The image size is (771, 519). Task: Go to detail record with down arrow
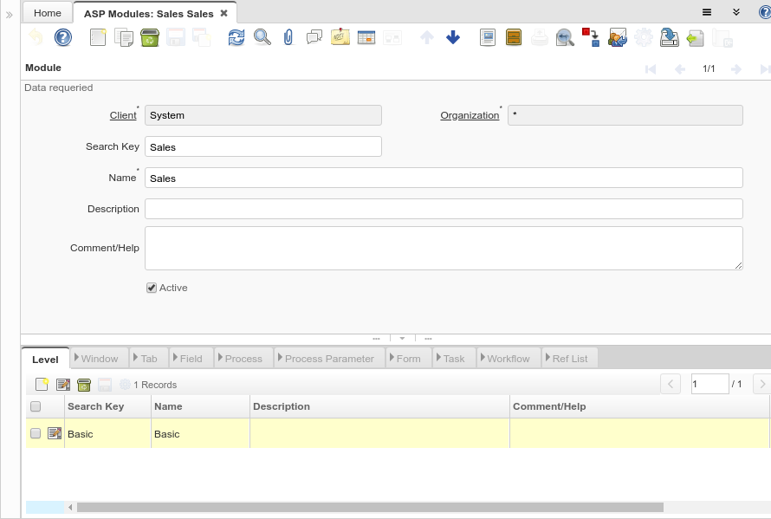[453, 37]
